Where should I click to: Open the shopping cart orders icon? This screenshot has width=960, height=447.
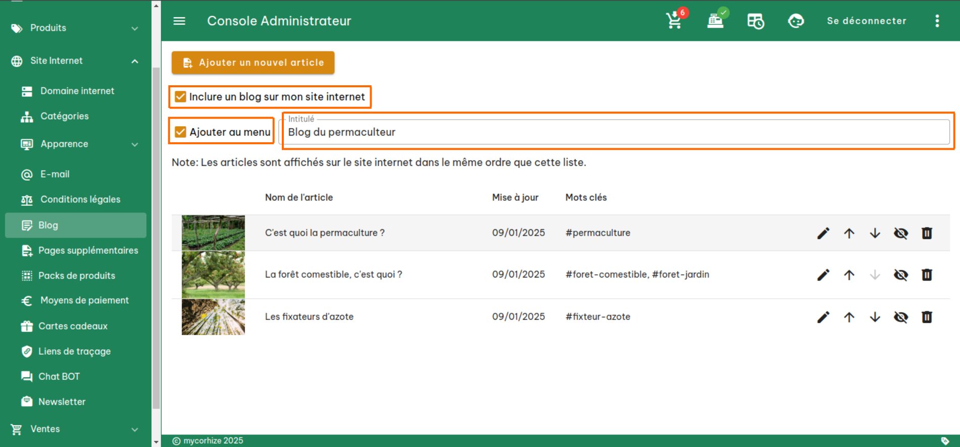[674, 21]
